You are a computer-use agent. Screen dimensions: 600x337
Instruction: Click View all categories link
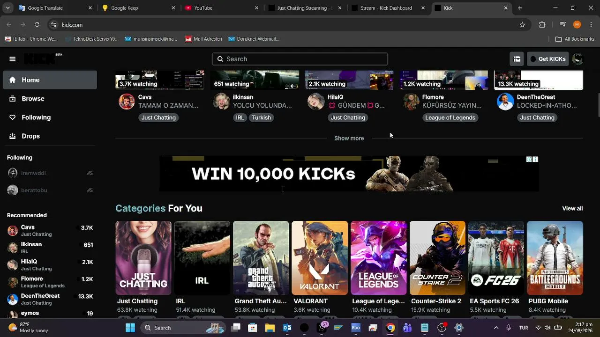point(572,208)
